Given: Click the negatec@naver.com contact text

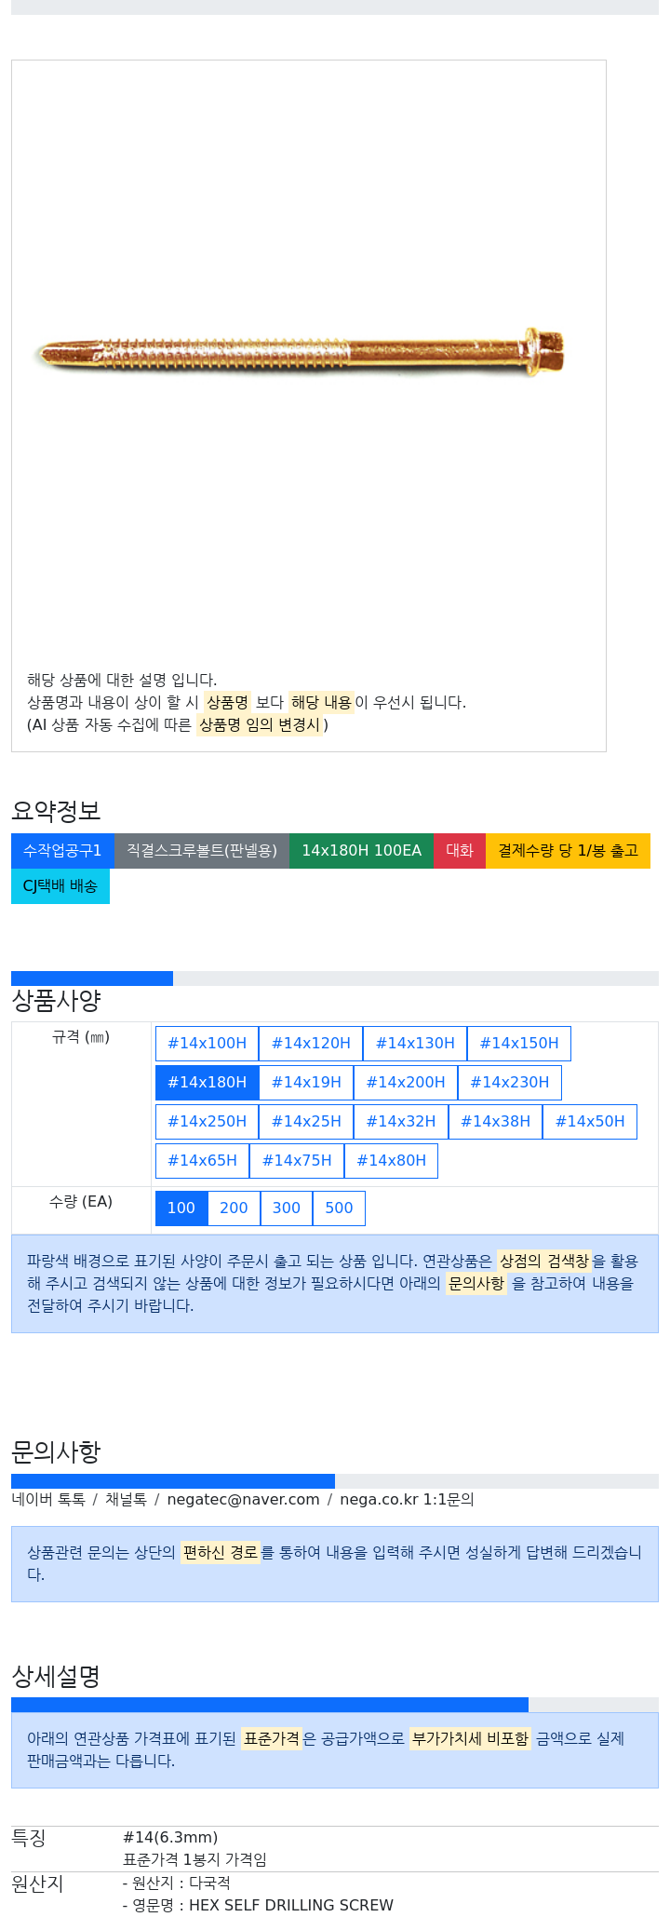Looking at the screenshot, I should (x=243, y=1500).
